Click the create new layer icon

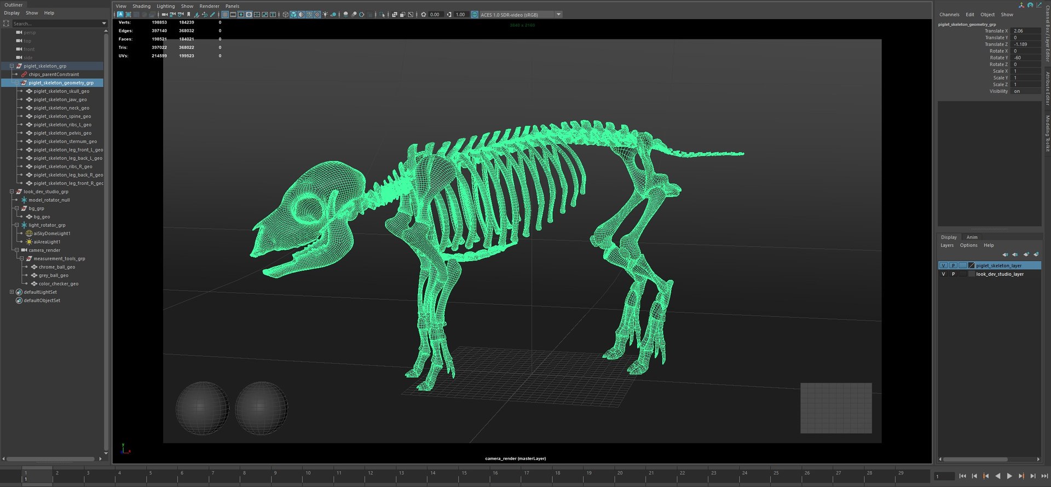click(1026, 254)
